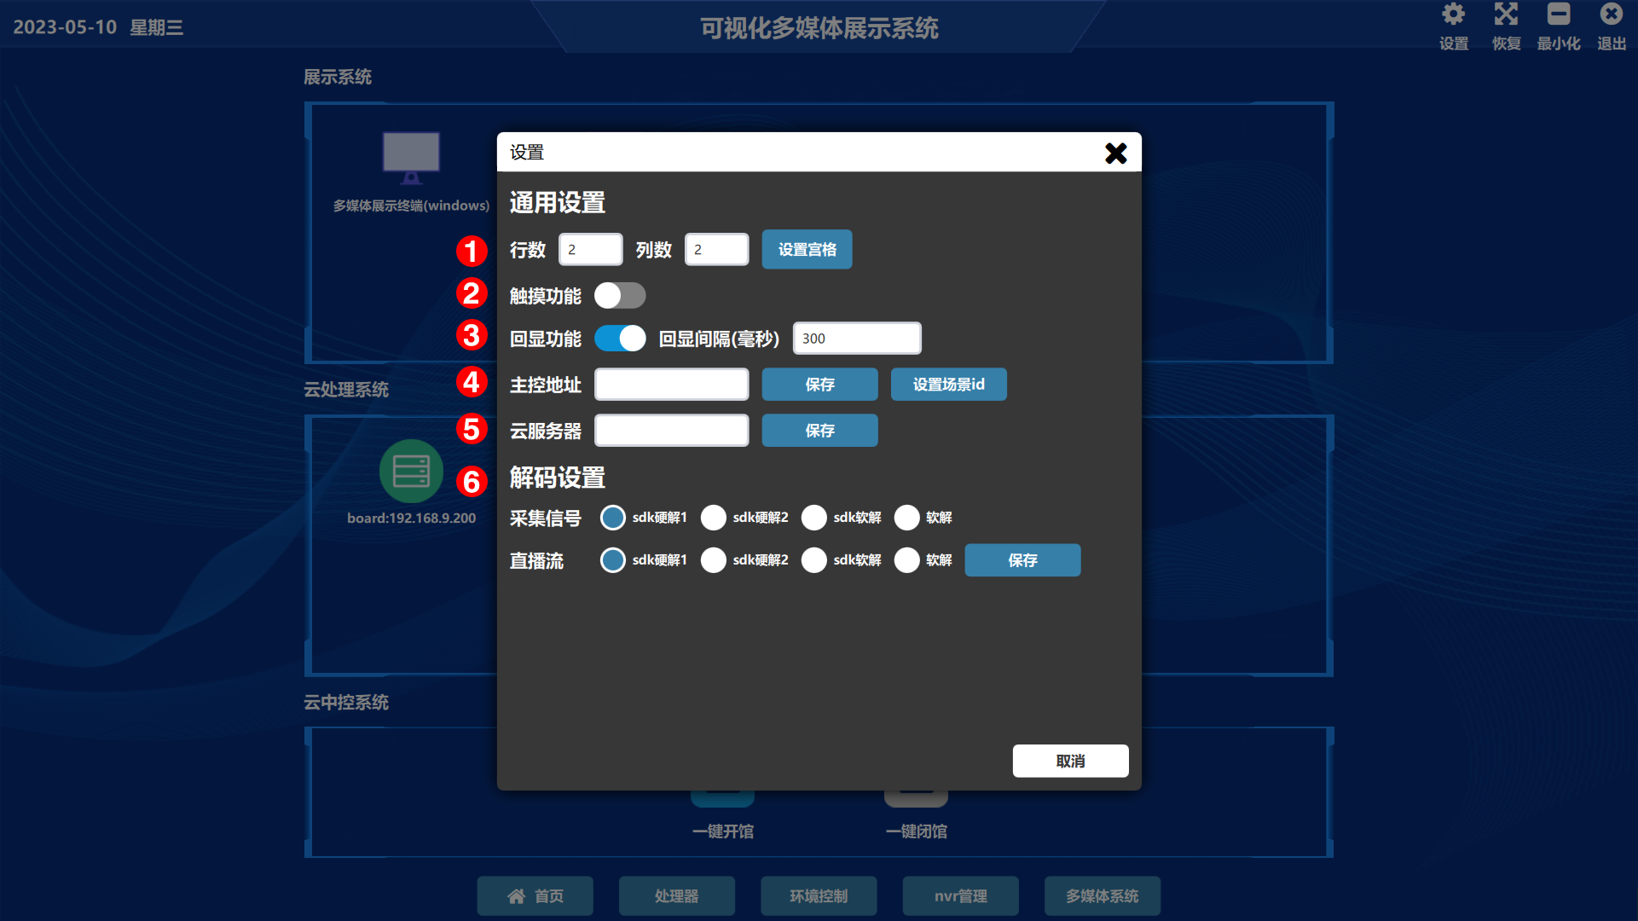
Task: Click the 回显间隔(毫秒) input field
Action: point(857,339)
